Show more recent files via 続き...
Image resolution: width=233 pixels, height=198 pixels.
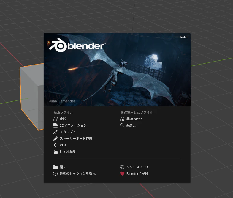click(131, 125)
